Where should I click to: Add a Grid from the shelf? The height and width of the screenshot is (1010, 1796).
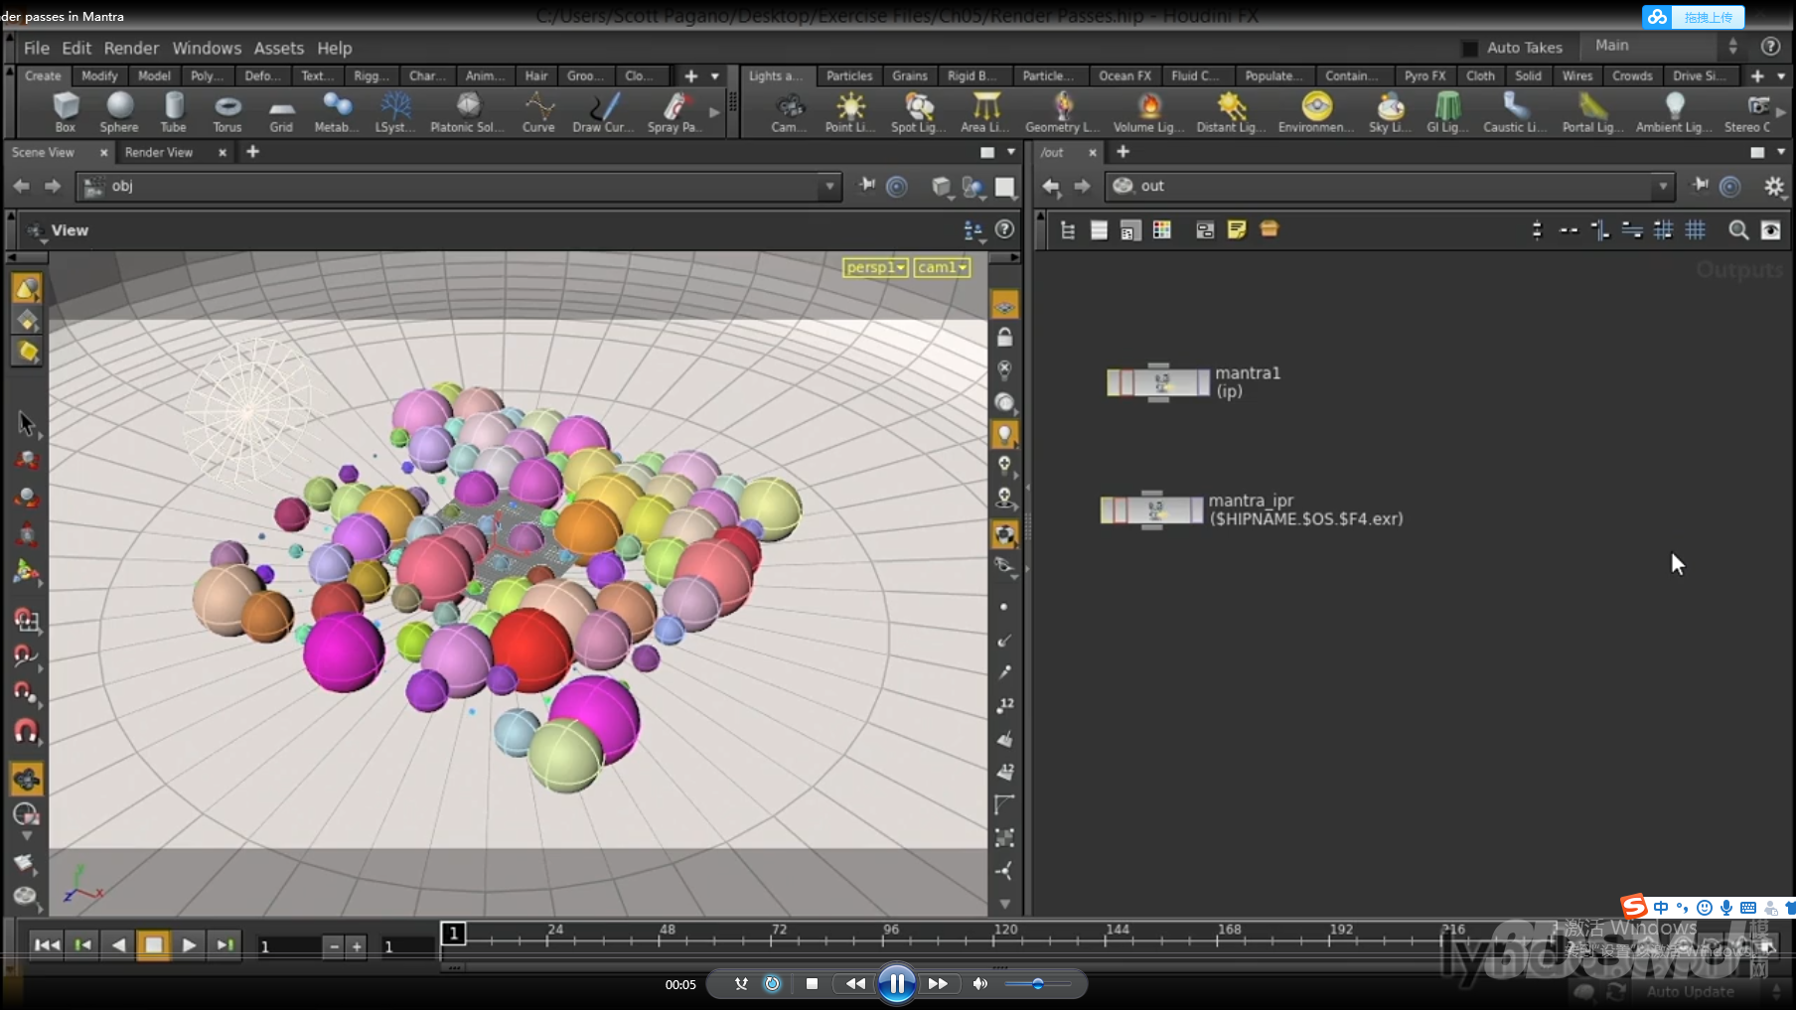click(281, 111)
